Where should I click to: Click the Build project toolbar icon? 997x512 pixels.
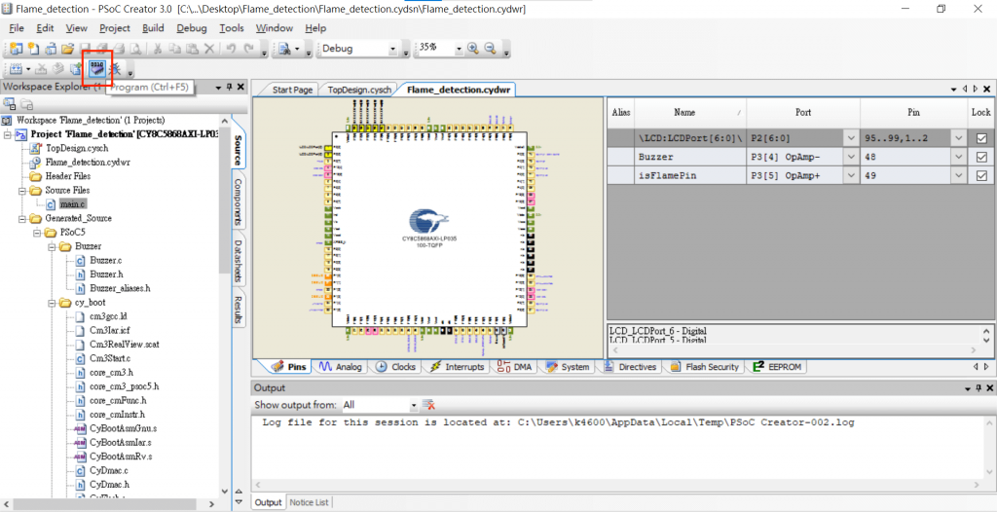click(x=16, y=69)
